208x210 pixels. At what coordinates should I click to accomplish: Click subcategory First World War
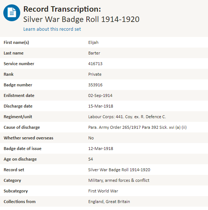tap(103, 191)
